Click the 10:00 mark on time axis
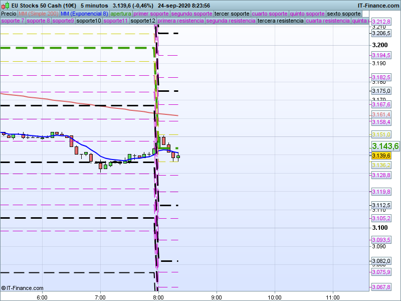401x301 pixels. tap(274, 296)
